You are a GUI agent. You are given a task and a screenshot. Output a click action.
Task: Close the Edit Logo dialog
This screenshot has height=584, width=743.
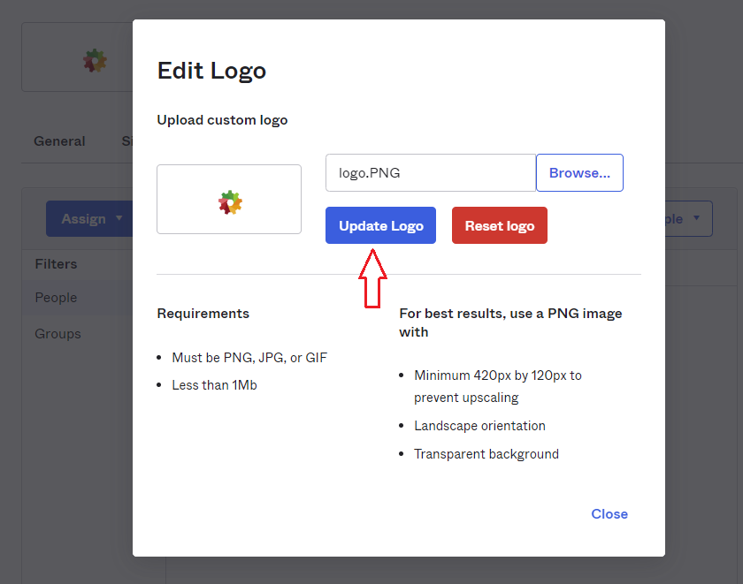click(x=609, y=514)
